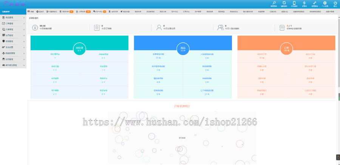Viewport: 340px width, 165px height.
Task: Click the gears icon for system settings
Action: point(3,47)
